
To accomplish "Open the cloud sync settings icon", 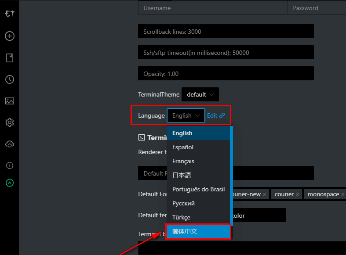I will pyautogui.click(x=9, y=144).
